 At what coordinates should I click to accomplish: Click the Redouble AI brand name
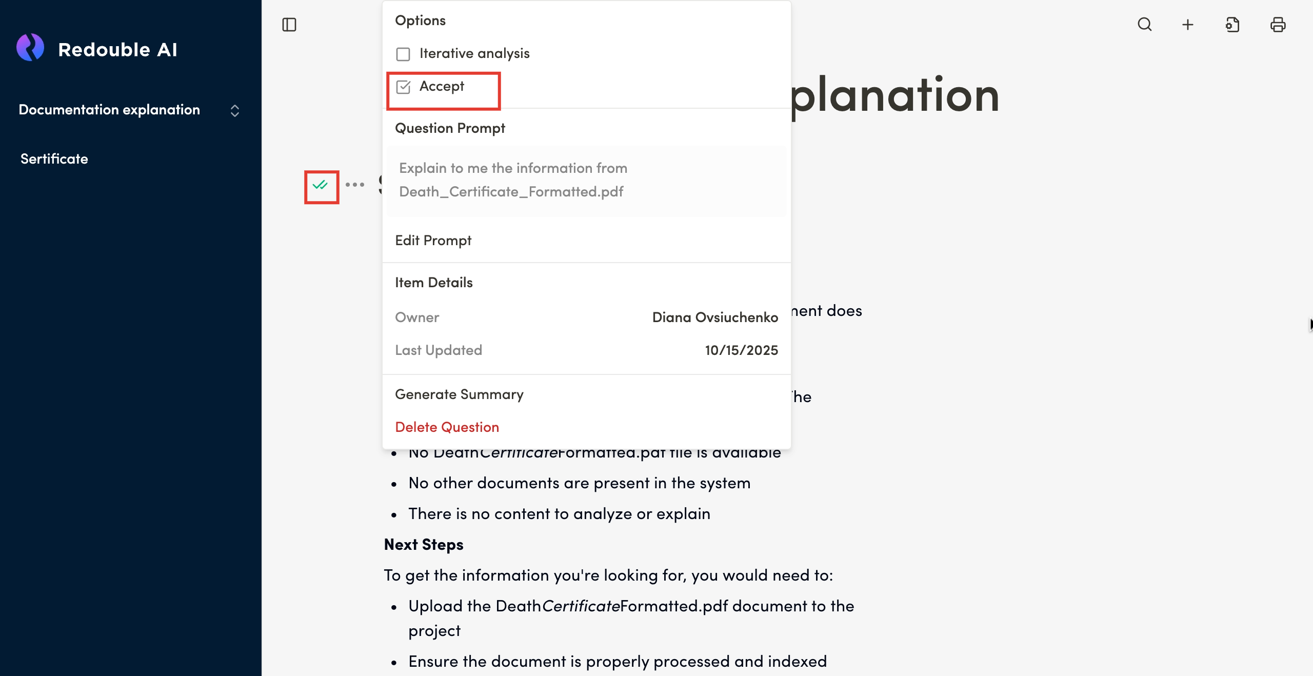click(x=117, y=50)
